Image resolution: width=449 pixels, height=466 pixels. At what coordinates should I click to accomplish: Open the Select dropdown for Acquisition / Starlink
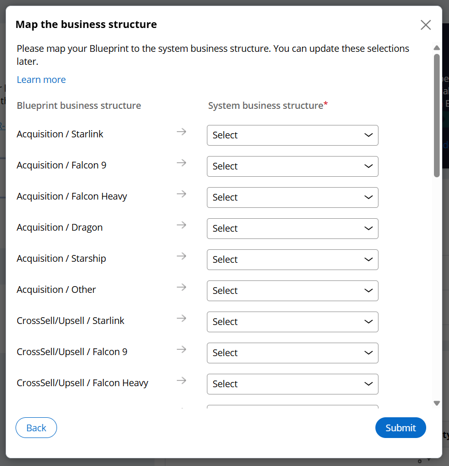coord(292,135)
